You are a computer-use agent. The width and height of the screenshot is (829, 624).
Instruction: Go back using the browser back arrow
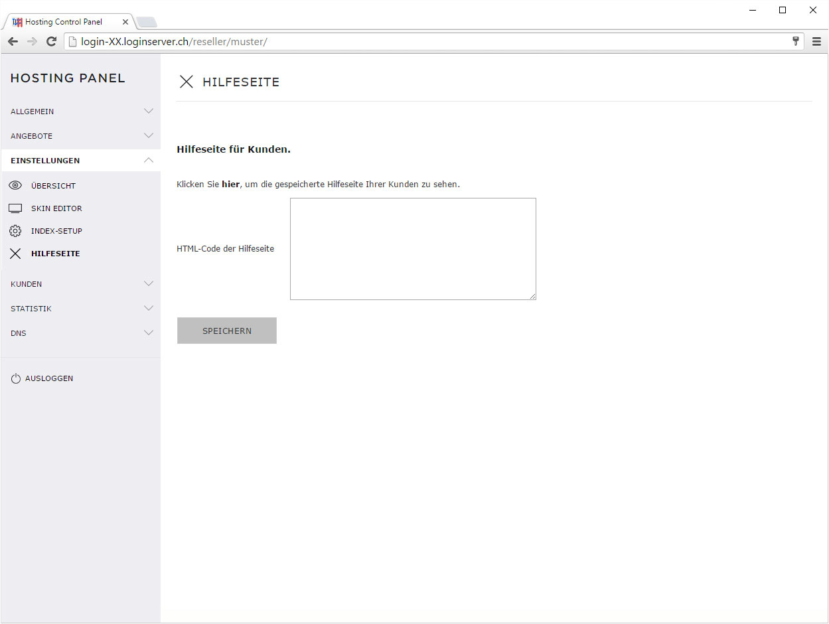(13, 42)
